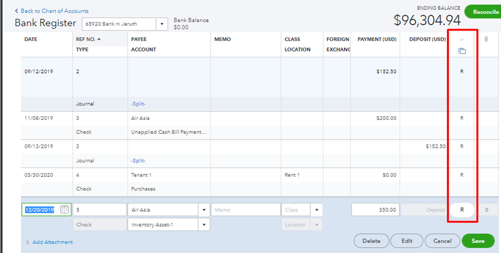Viewport: 501px width, 253px height.
Task: Click the PAYMENT (USD) column header
Action: [376, 39]
